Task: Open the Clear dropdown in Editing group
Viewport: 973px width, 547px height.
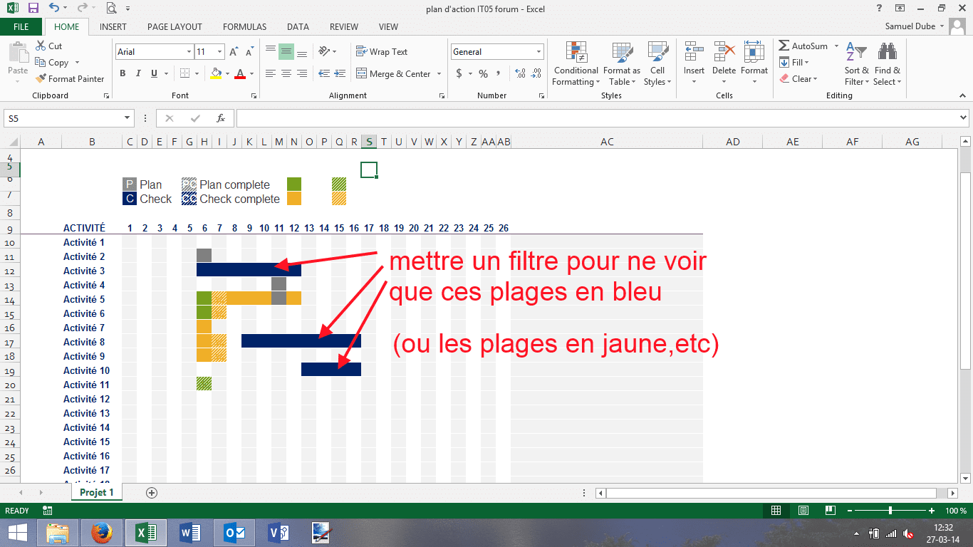Action: tap(798, 79)
